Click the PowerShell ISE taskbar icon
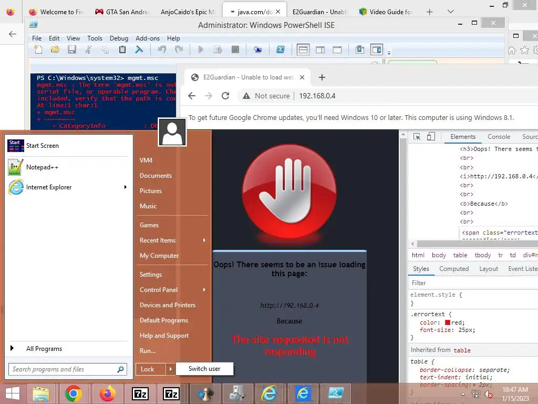 coord(336,393)
